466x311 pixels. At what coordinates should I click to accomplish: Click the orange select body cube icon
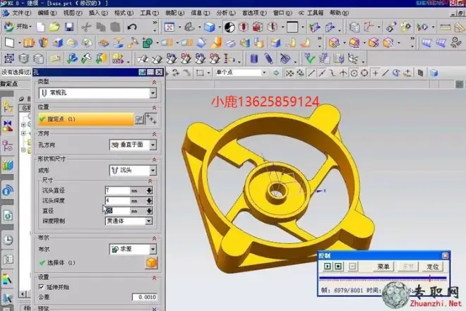point(150,262)
